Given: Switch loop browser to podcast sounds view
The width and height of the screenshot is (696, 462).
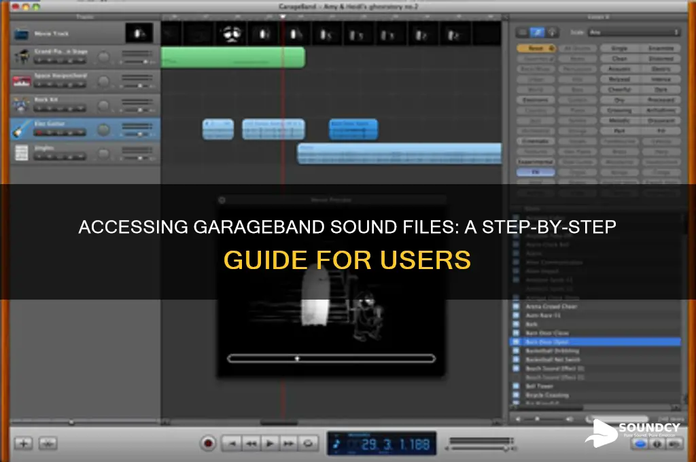Looking at the screenshot, I should tap(553, 33).
